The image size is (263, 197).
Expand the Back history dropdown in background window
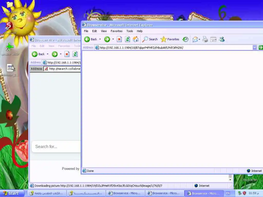[x=48, y=54]
